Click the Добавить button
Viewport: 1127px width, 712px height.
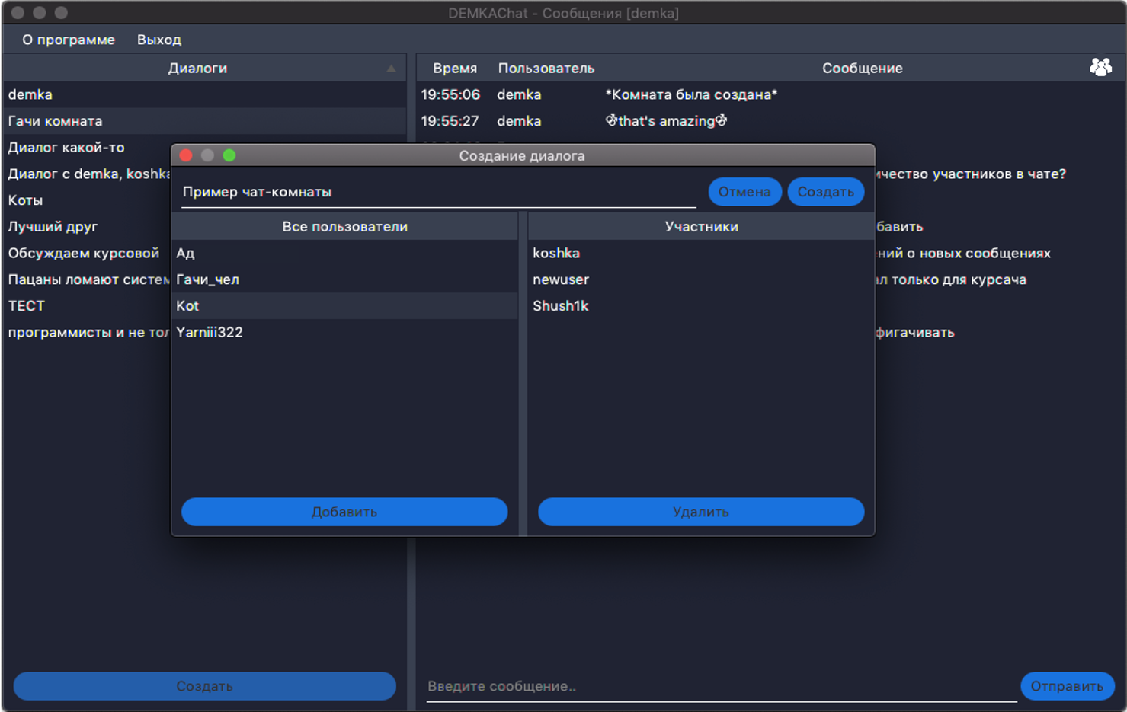(344, 512)
